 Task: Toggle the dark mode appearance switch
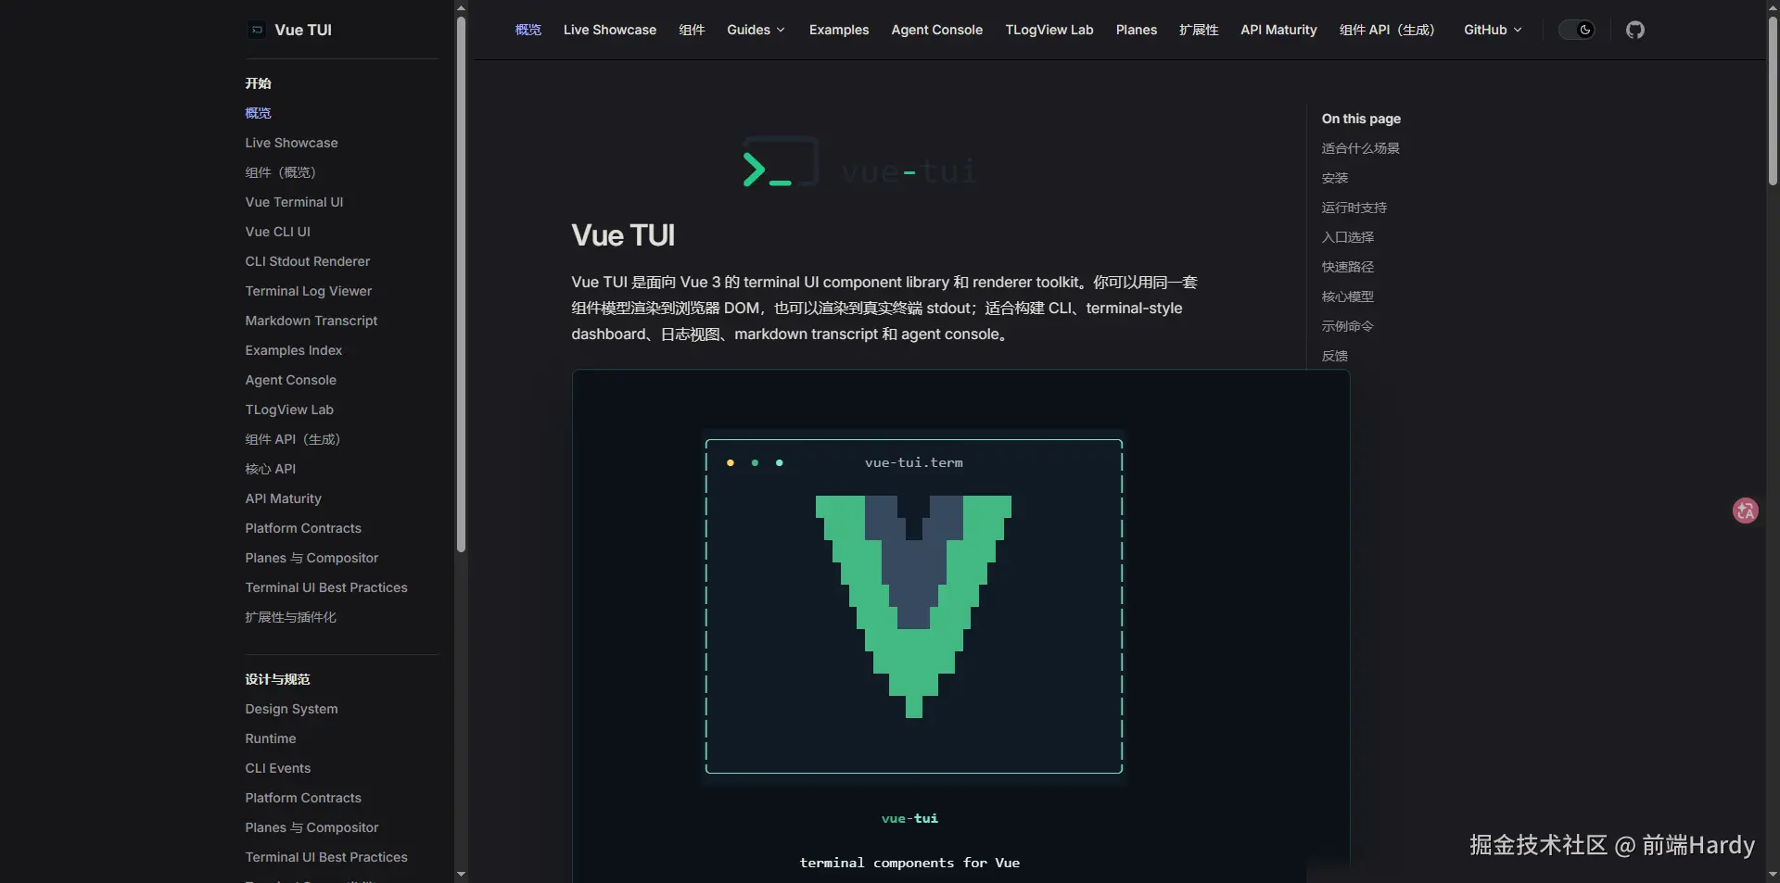click(x=1576, y=30)
